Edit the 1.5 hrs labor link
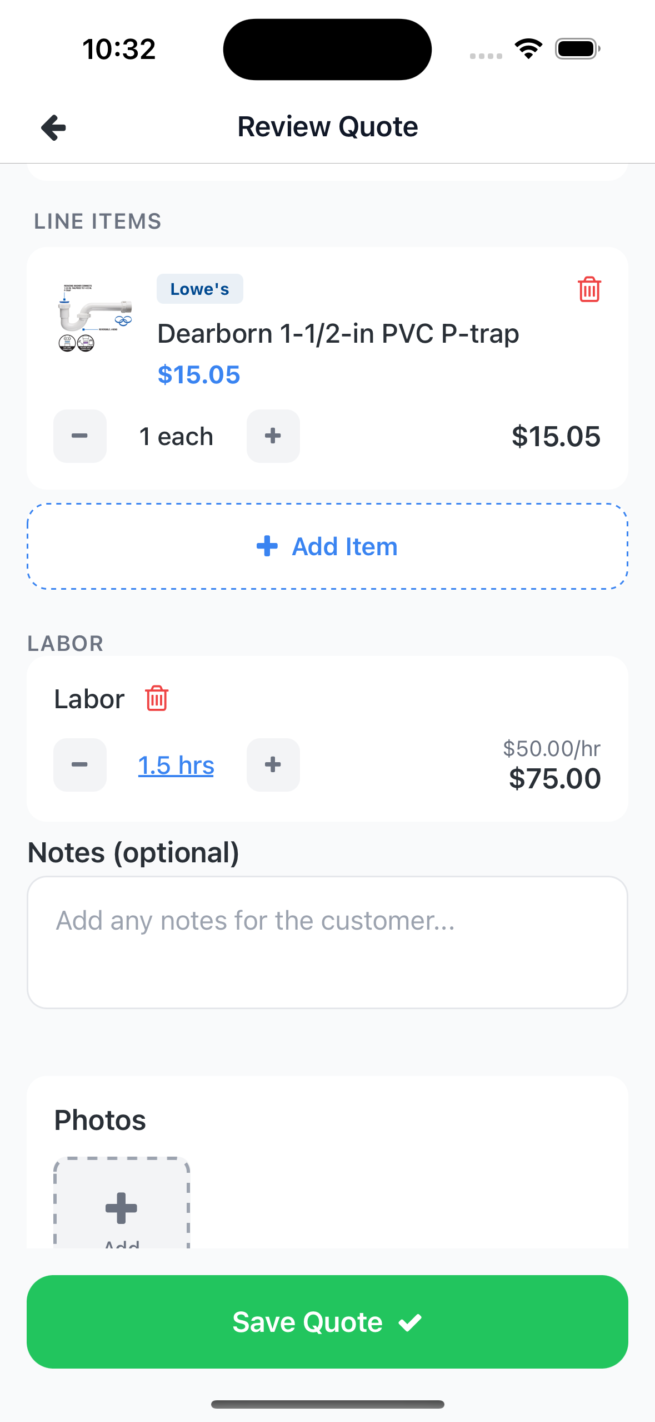 coord(176,766)
